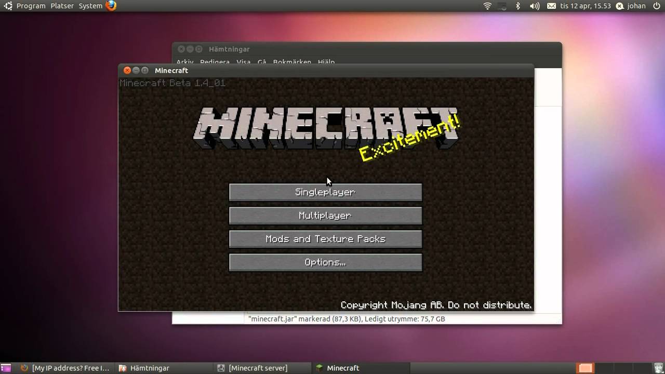Close the Hämtningar window

[x=181, y=49]
